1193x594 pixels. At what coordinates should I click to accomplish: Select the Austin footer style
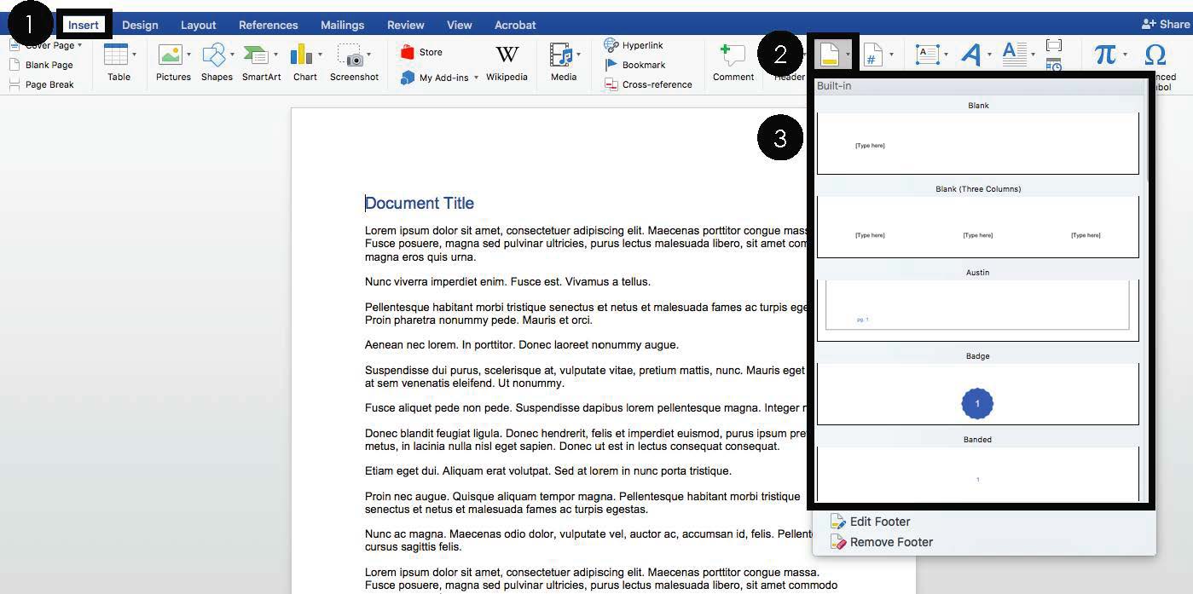[978, 311]
